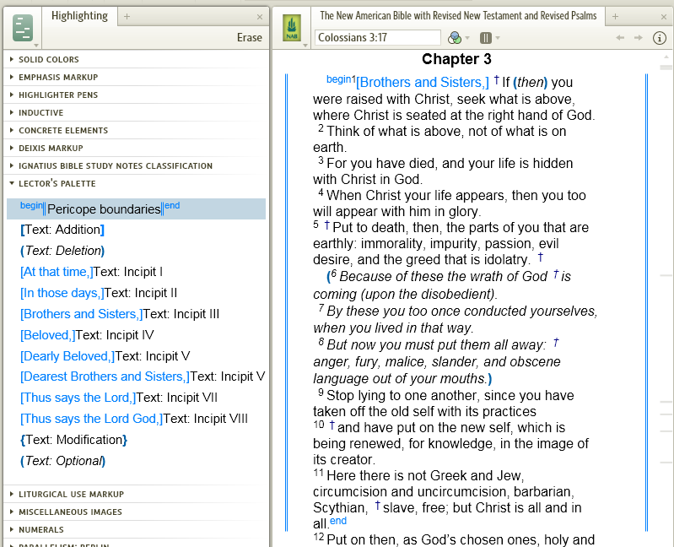Click the footnote dagger before verse 5 text
This screenshot has width=674, height=547.
[326, 225]
